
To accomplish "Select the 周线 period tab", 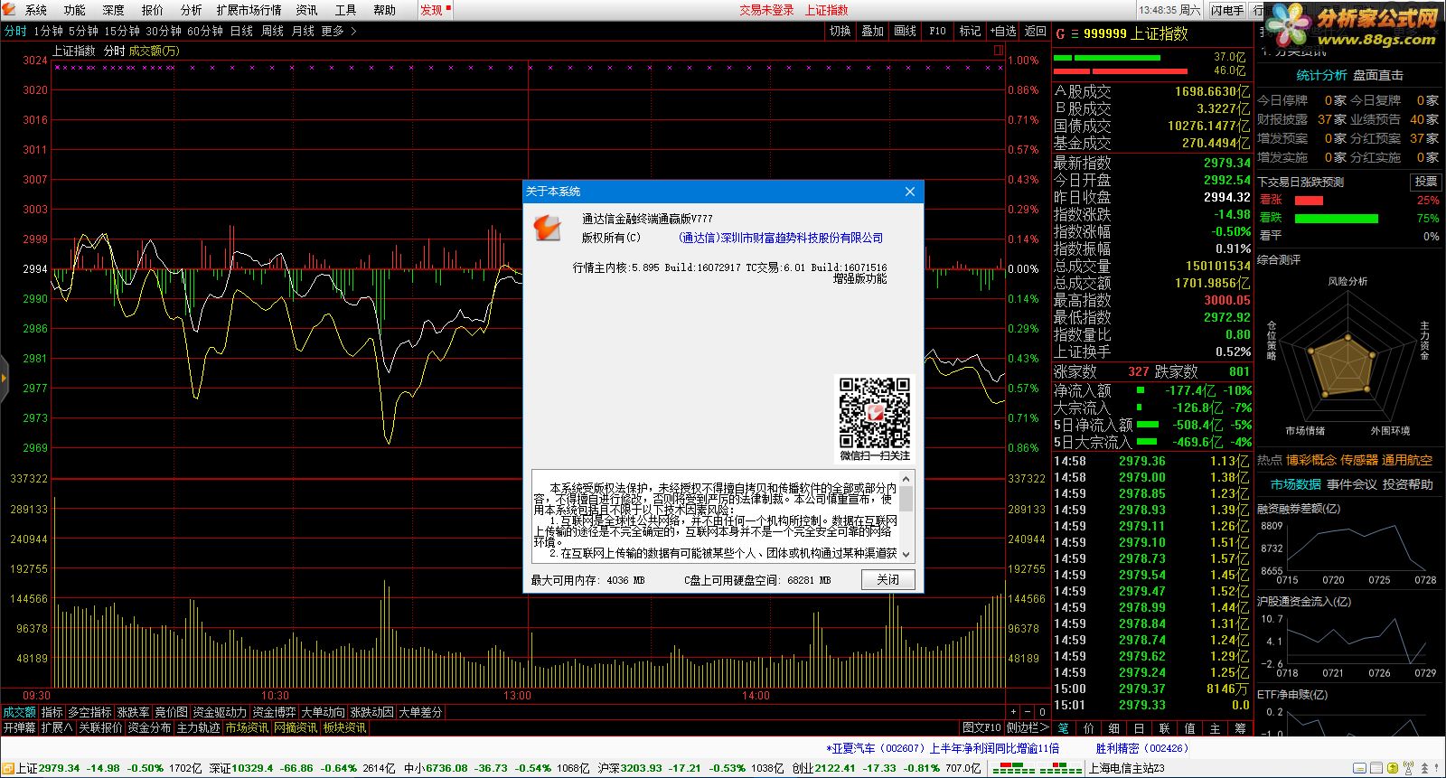I will coord(272,31).
